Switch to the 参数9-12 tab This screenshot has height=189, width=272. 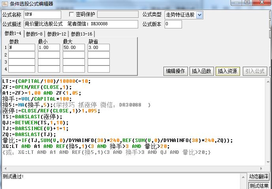click(x=57, y=34)
